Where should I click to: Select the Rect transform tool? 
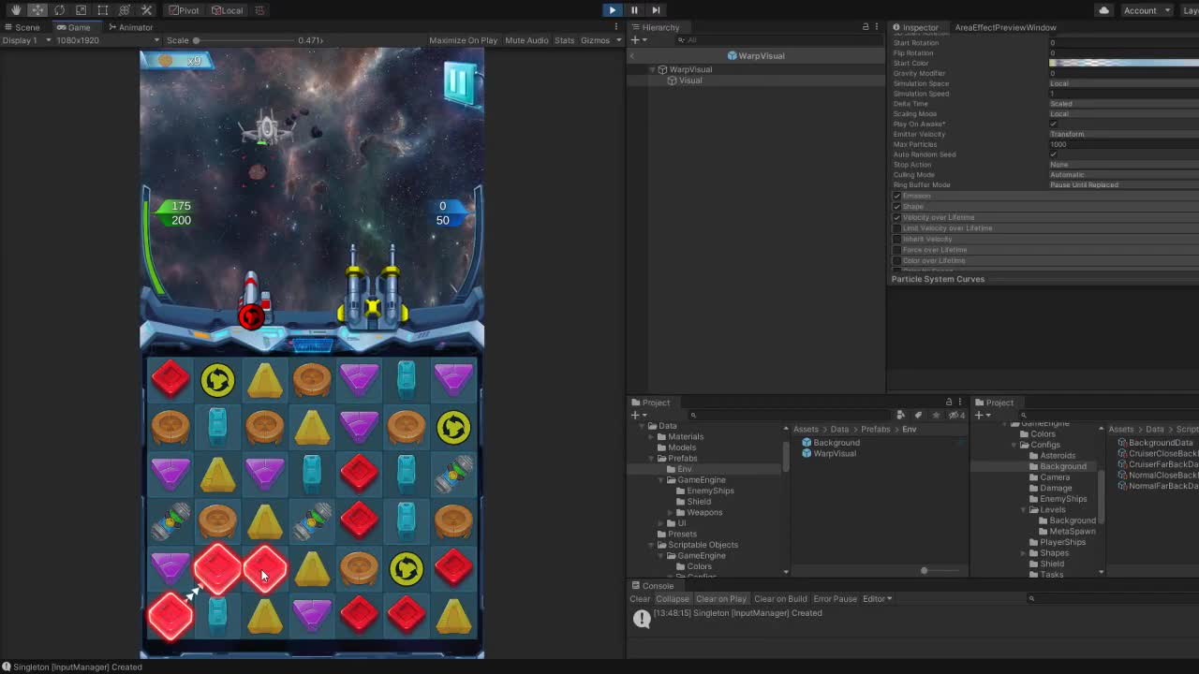pos(101,9)
